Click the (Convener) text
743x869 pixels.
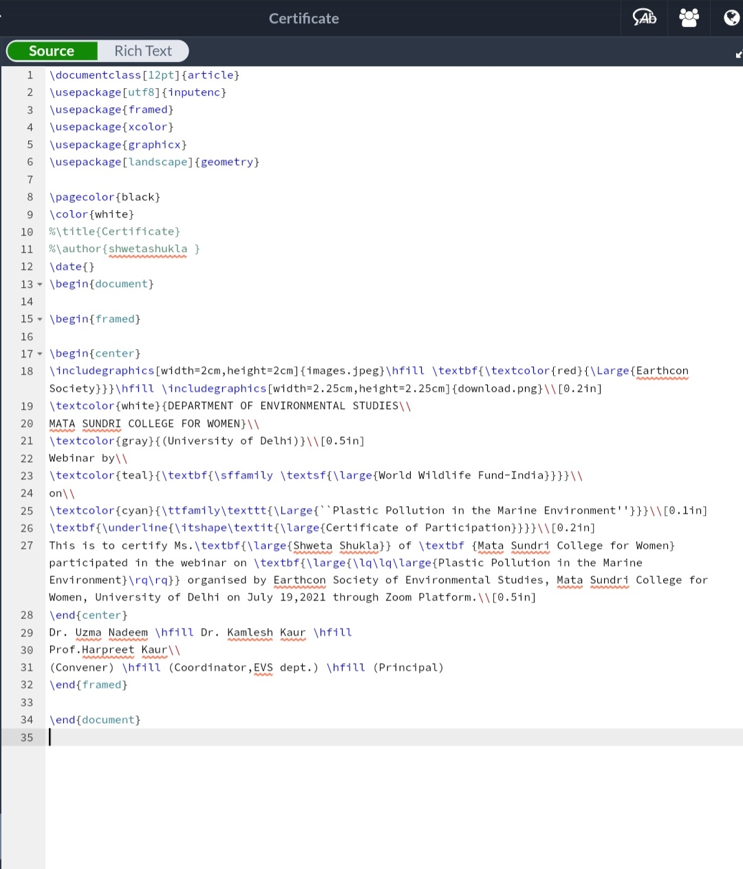(82, 667)
